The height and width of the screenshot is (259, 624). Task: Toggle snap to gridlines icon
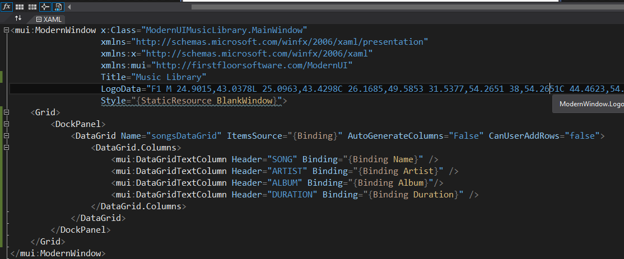point(32,7)
